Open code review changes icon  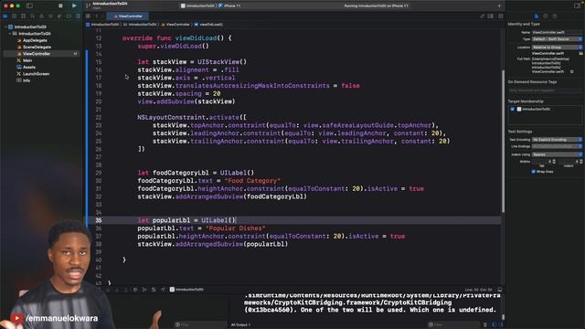point(483,16)
